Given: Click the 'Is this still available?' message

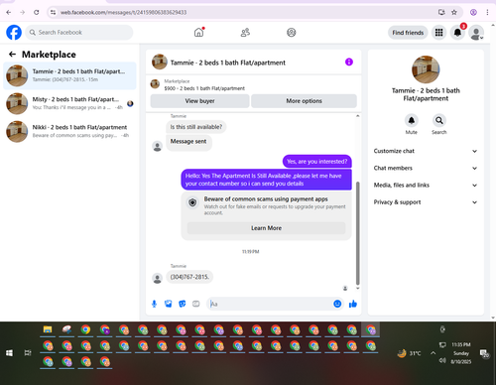Looking at the screenshot, I should [x=196, y=127].
